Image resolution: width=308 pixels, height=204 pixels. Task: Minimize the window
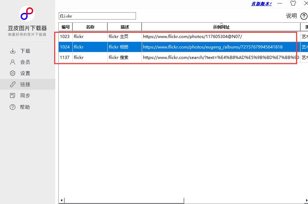tap(280, 3)
